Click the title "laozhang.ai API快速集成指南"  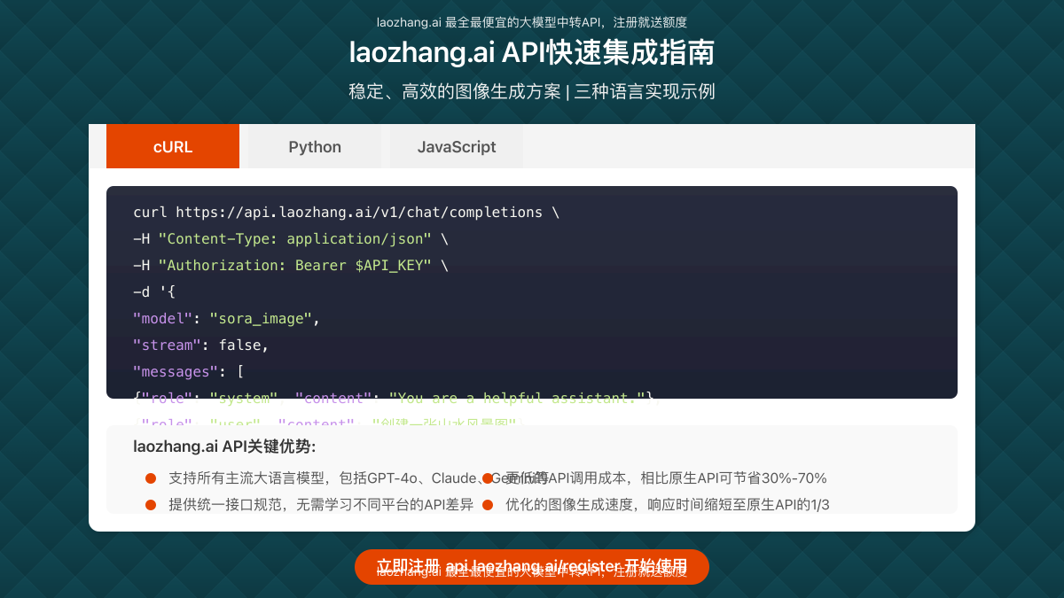pos(532,53)
